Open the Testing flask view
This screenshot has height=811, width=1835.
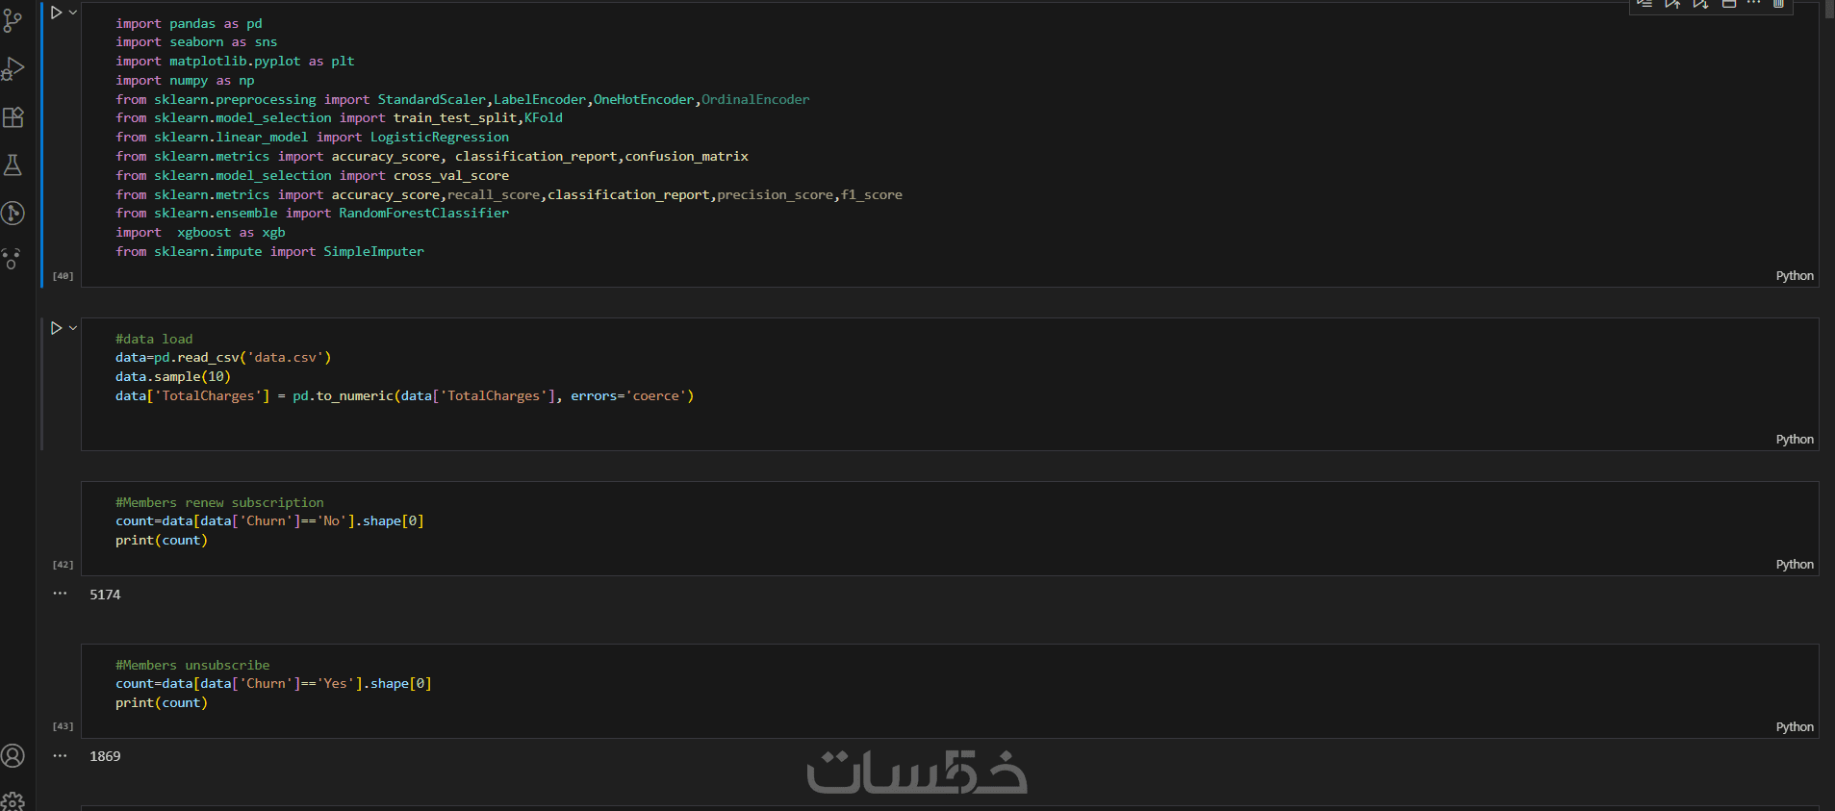pos(13,165)
